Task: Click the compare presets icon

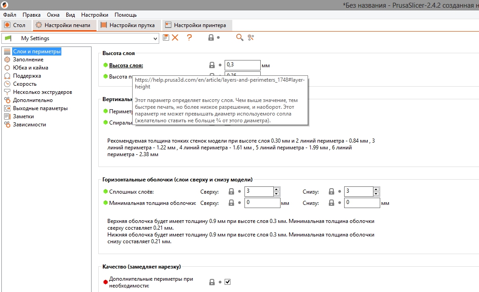Action: pyautogui.click(x=251, y=37)
